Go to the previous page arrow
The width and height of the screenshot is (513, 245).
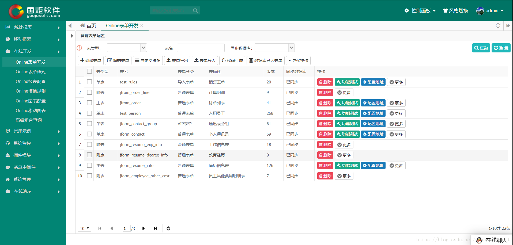tap(112, 228)
